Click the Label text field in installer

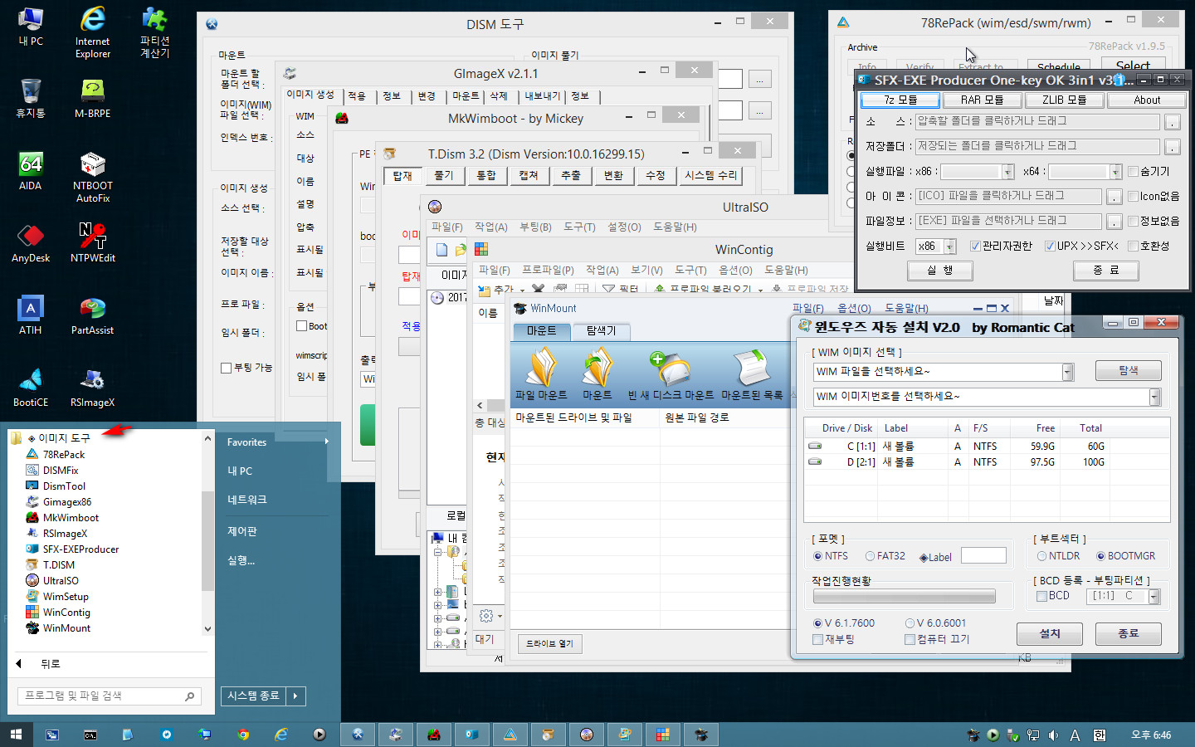click(983, 555)
